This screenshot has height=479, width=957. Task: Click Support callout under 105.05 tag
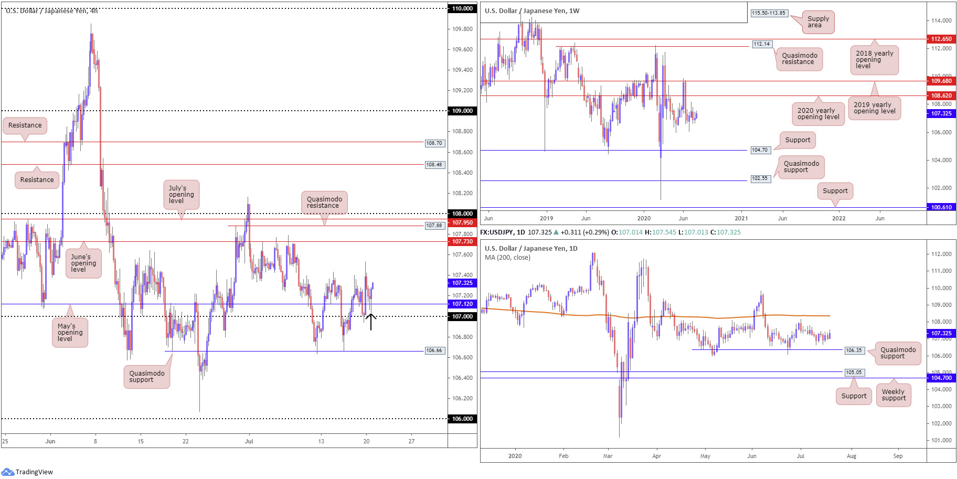(854, 396)
